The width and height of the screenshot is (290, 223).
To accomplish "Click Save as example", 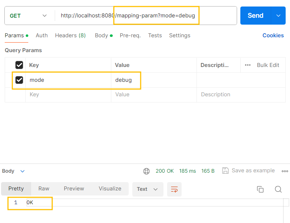I will [x=248, y=171].
